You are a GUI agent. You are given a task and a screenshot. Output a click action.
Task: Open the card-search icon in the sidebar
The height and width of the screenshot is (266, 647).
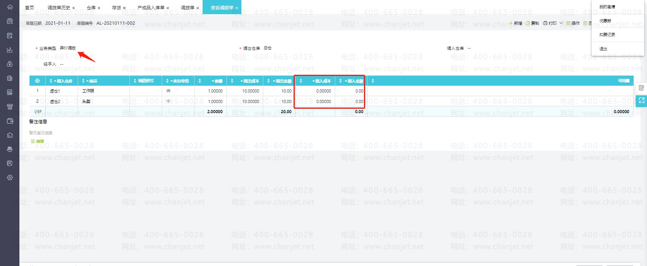pos(10,21)
